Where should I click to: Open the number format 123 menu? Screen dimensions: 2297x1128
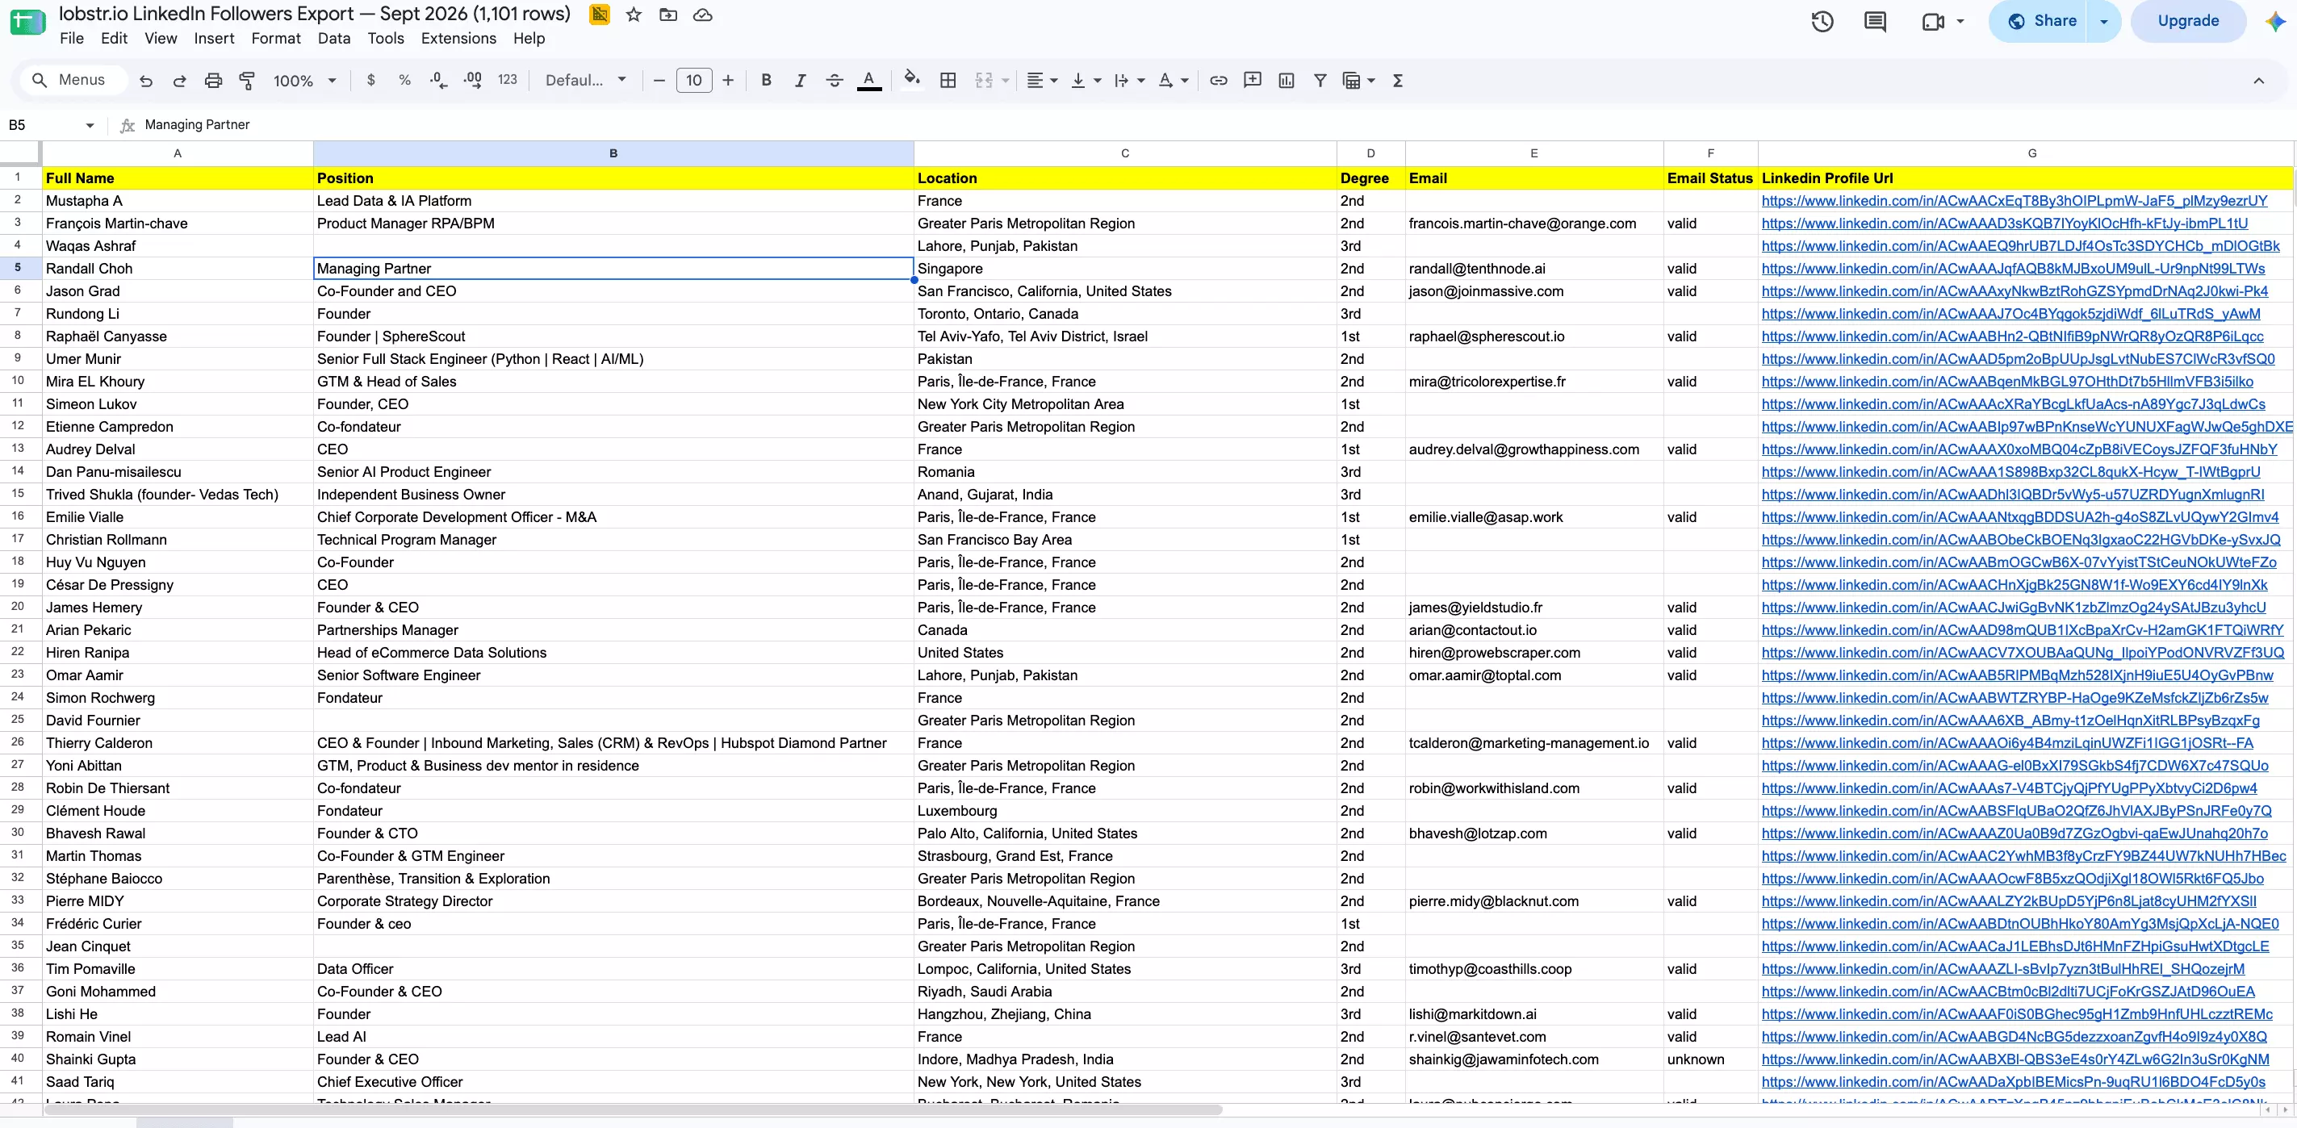coord(508,80)
